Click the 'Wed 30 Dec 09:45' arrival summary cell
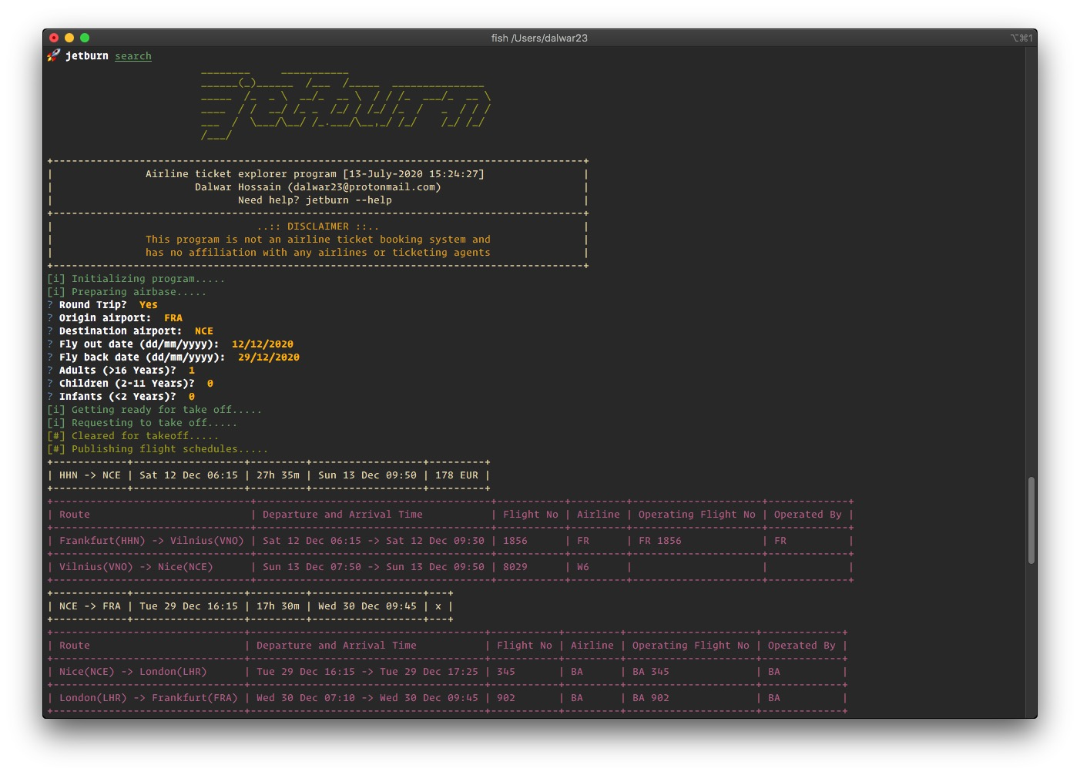The height and width of the screenshot is (775, 1080). click(x=367, y=606)
